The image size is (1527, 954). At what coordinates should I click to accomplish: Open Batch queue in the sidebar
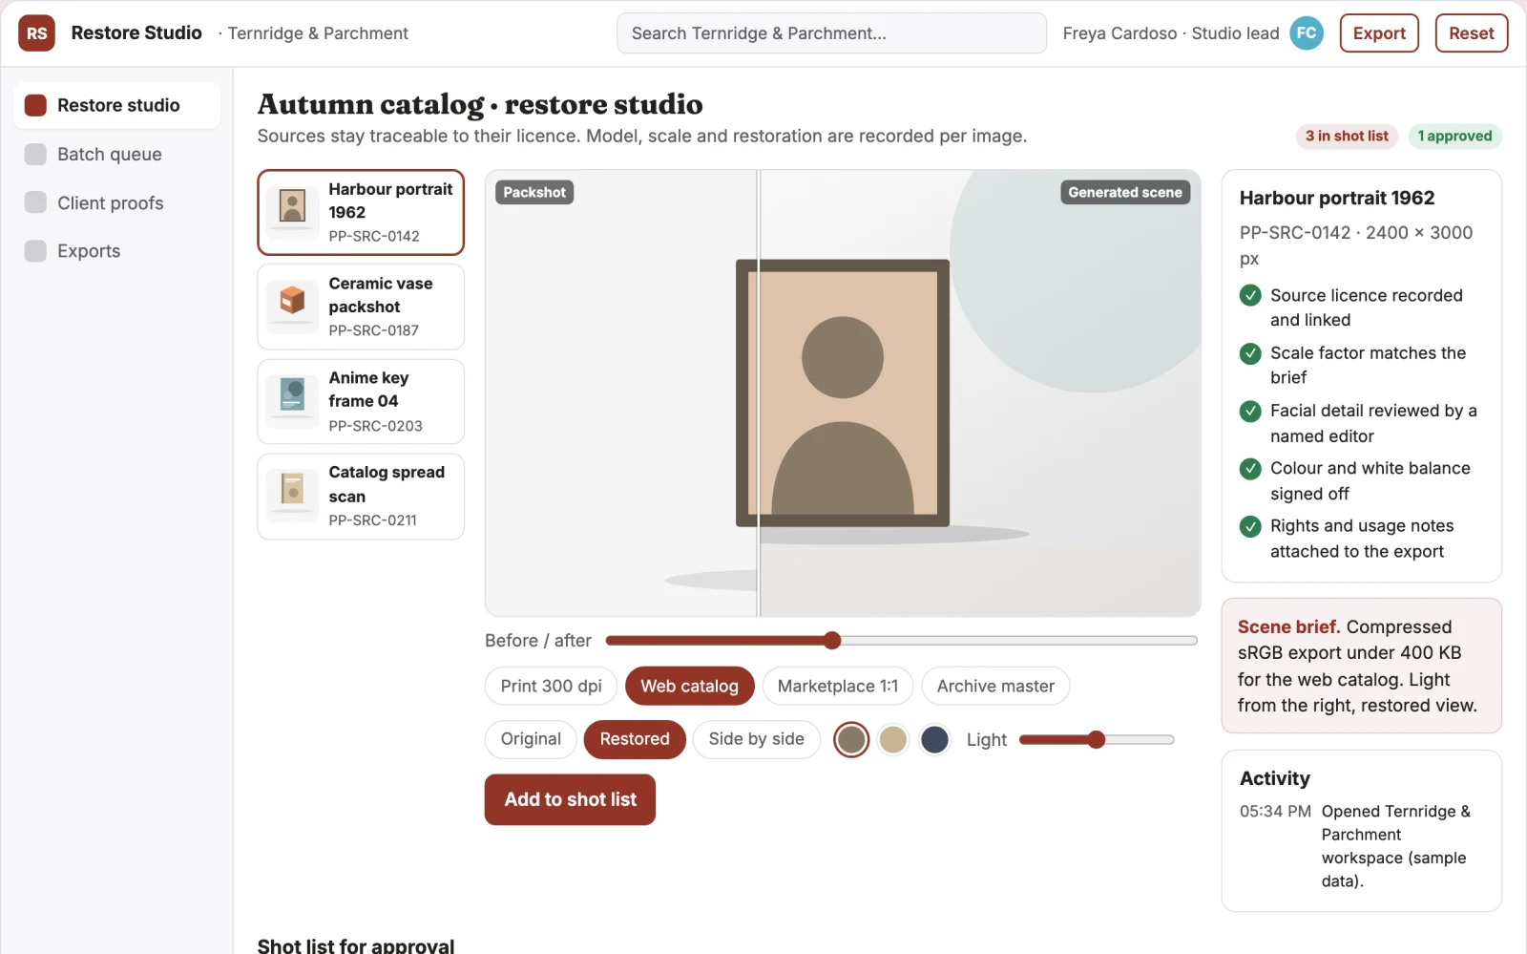pyautogui.click(x=116, y=154)
